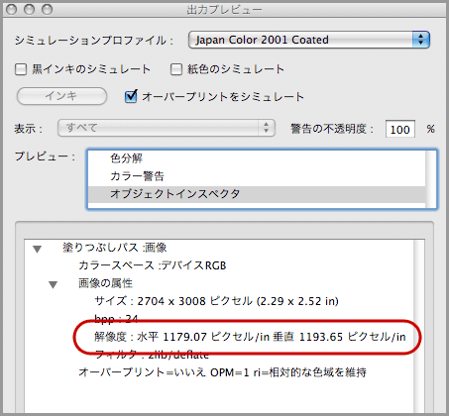Viewport: 449px width, 416px height.
Task: Open the 表示 すべて dropdown
Action: (x=167, y=128)
